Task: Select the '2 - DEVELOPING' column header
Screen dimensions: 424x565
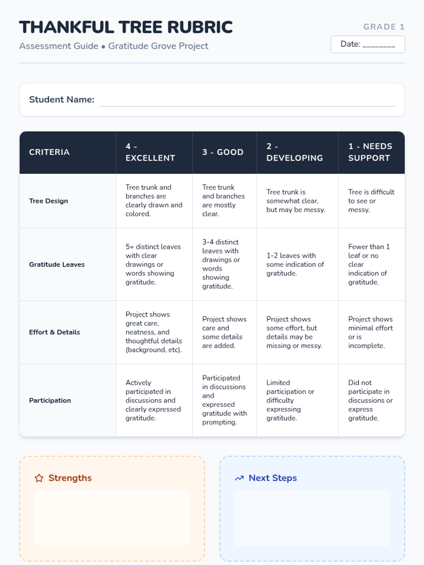Action: click(295, 152)
